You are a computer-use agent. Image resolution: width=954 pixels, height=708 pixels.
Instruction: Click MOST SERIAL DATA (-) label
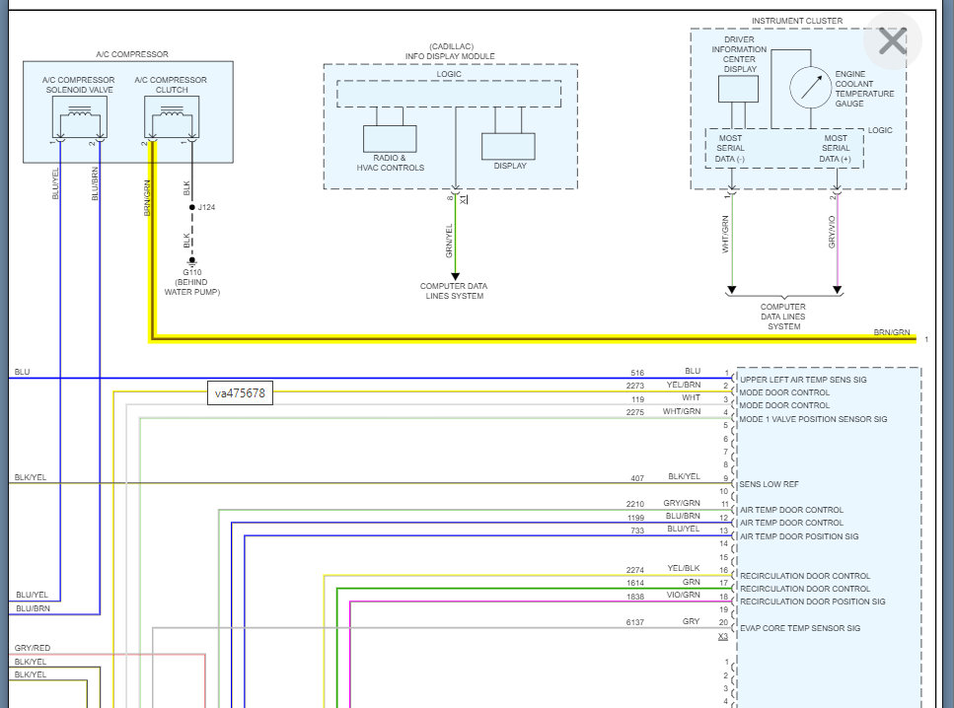pyautogui.click(x=730, y=149)
